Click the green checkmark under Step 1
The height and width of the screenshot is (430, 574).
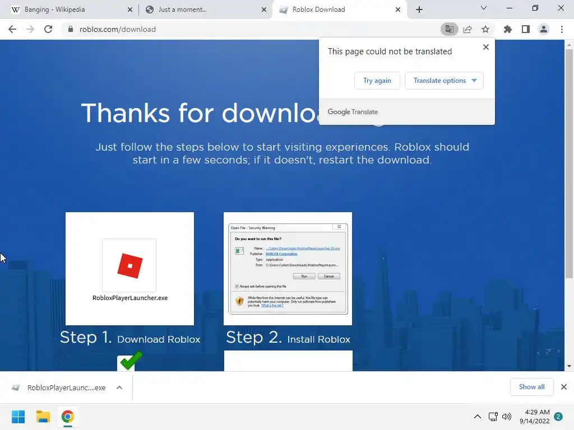tap(131, 361)
